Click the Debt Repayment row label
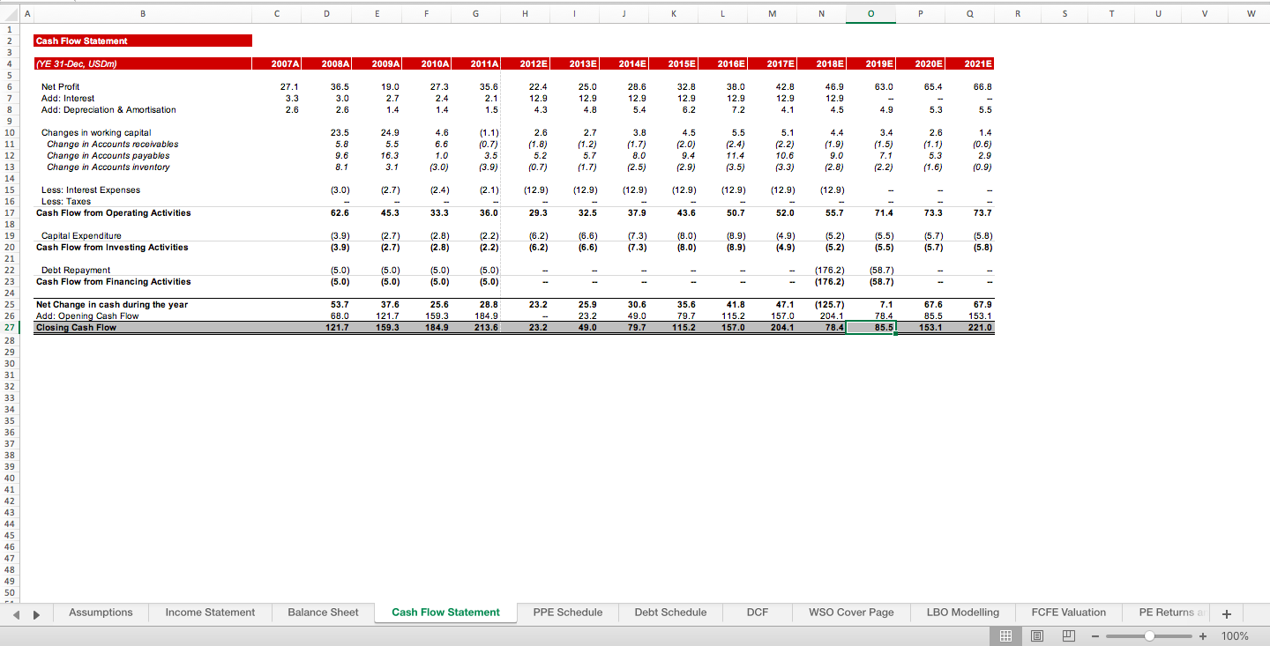 [76, 271]
